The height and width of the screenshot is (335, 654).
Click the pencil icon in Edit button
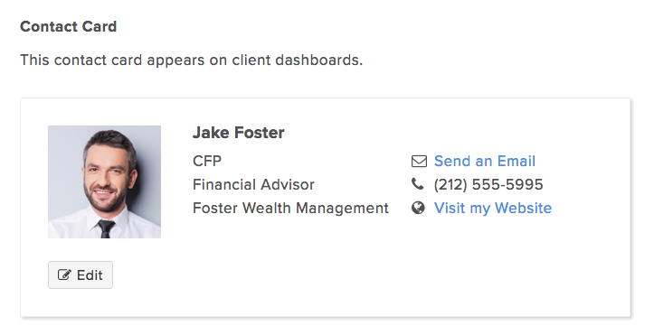click(x=64, y=275)
